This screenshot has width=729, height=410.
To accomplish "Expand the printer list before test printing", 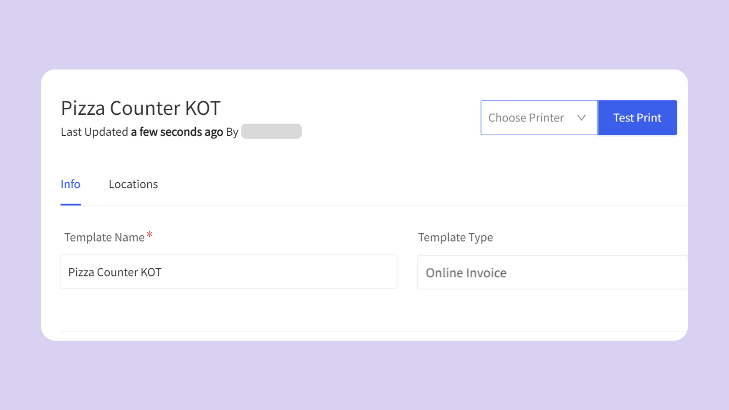I will pos(539,117).
